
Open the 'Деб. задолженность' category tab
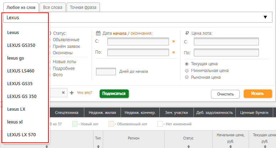(x=214, y=113)
